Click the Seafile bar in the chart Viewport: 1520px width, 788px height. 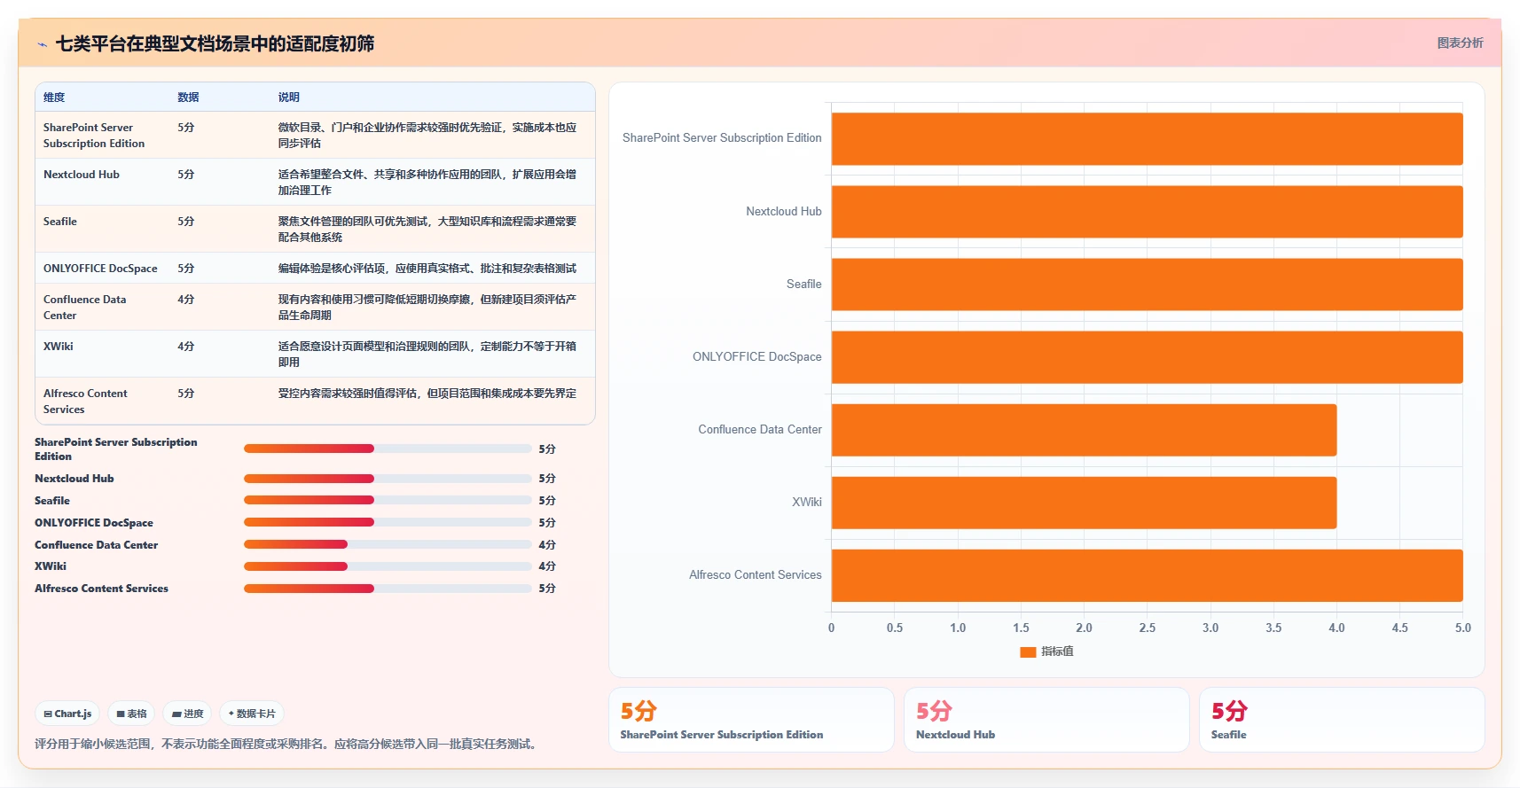[x=1147, y=285]
